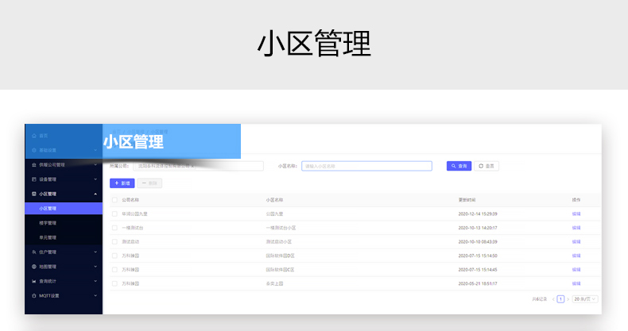Open the 20 条/页 page size dropdown
Viewport: 628px width, 331px height.
(584, 299)
